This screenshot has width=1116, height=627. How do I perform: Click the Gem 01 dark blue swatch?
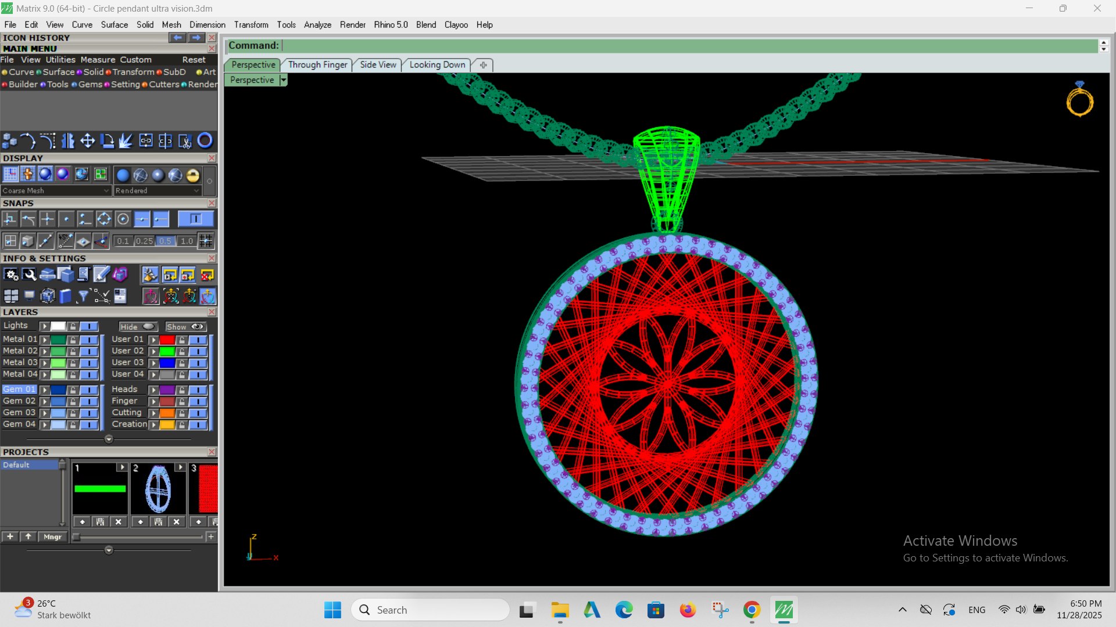point(58,390)
